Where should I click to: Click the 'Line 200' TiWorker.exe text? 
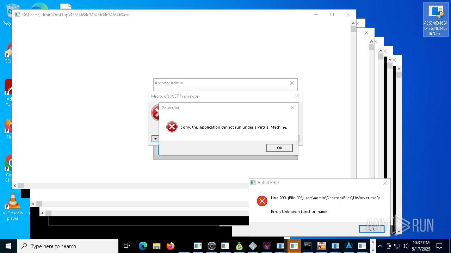tap(325, 198)
